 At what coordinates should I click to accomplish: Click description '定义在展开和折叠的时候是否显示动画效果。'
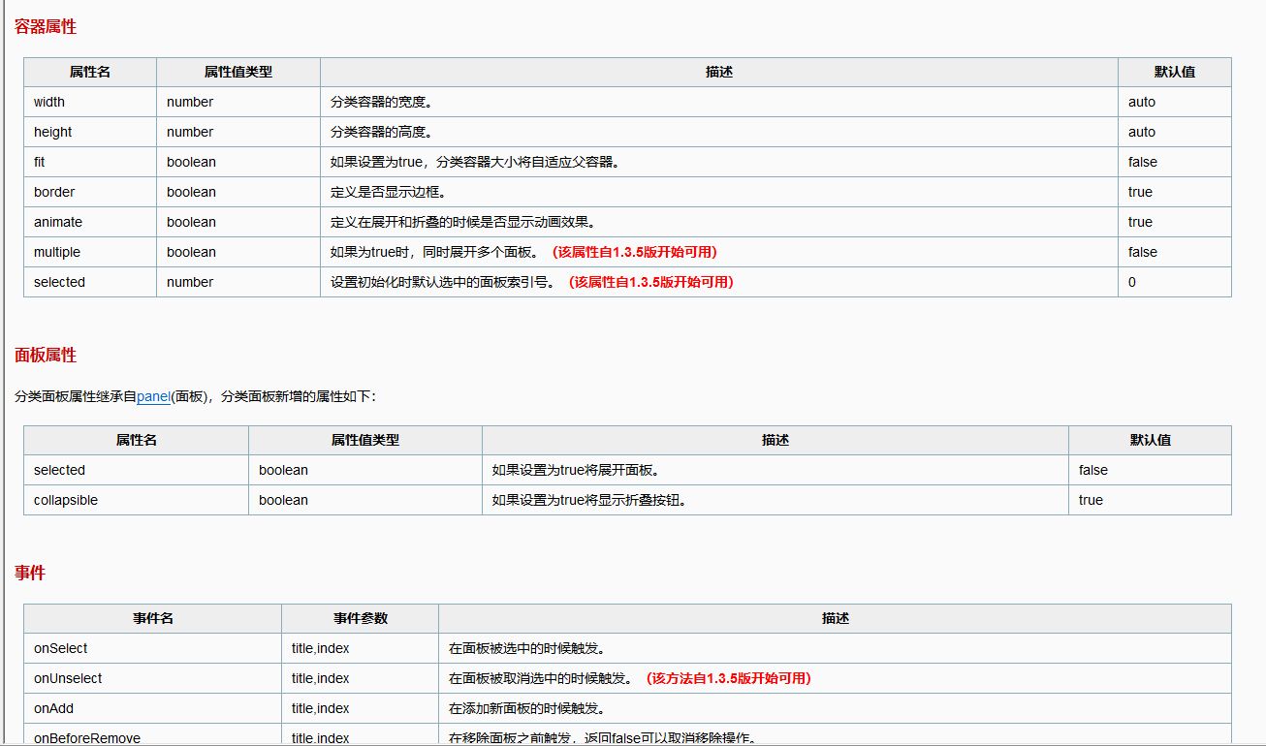pyautogui.click(x=462, y=222)
